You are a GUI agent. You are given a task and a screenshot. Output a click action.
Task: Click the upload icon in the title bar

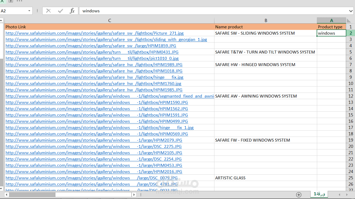point(11,1)
